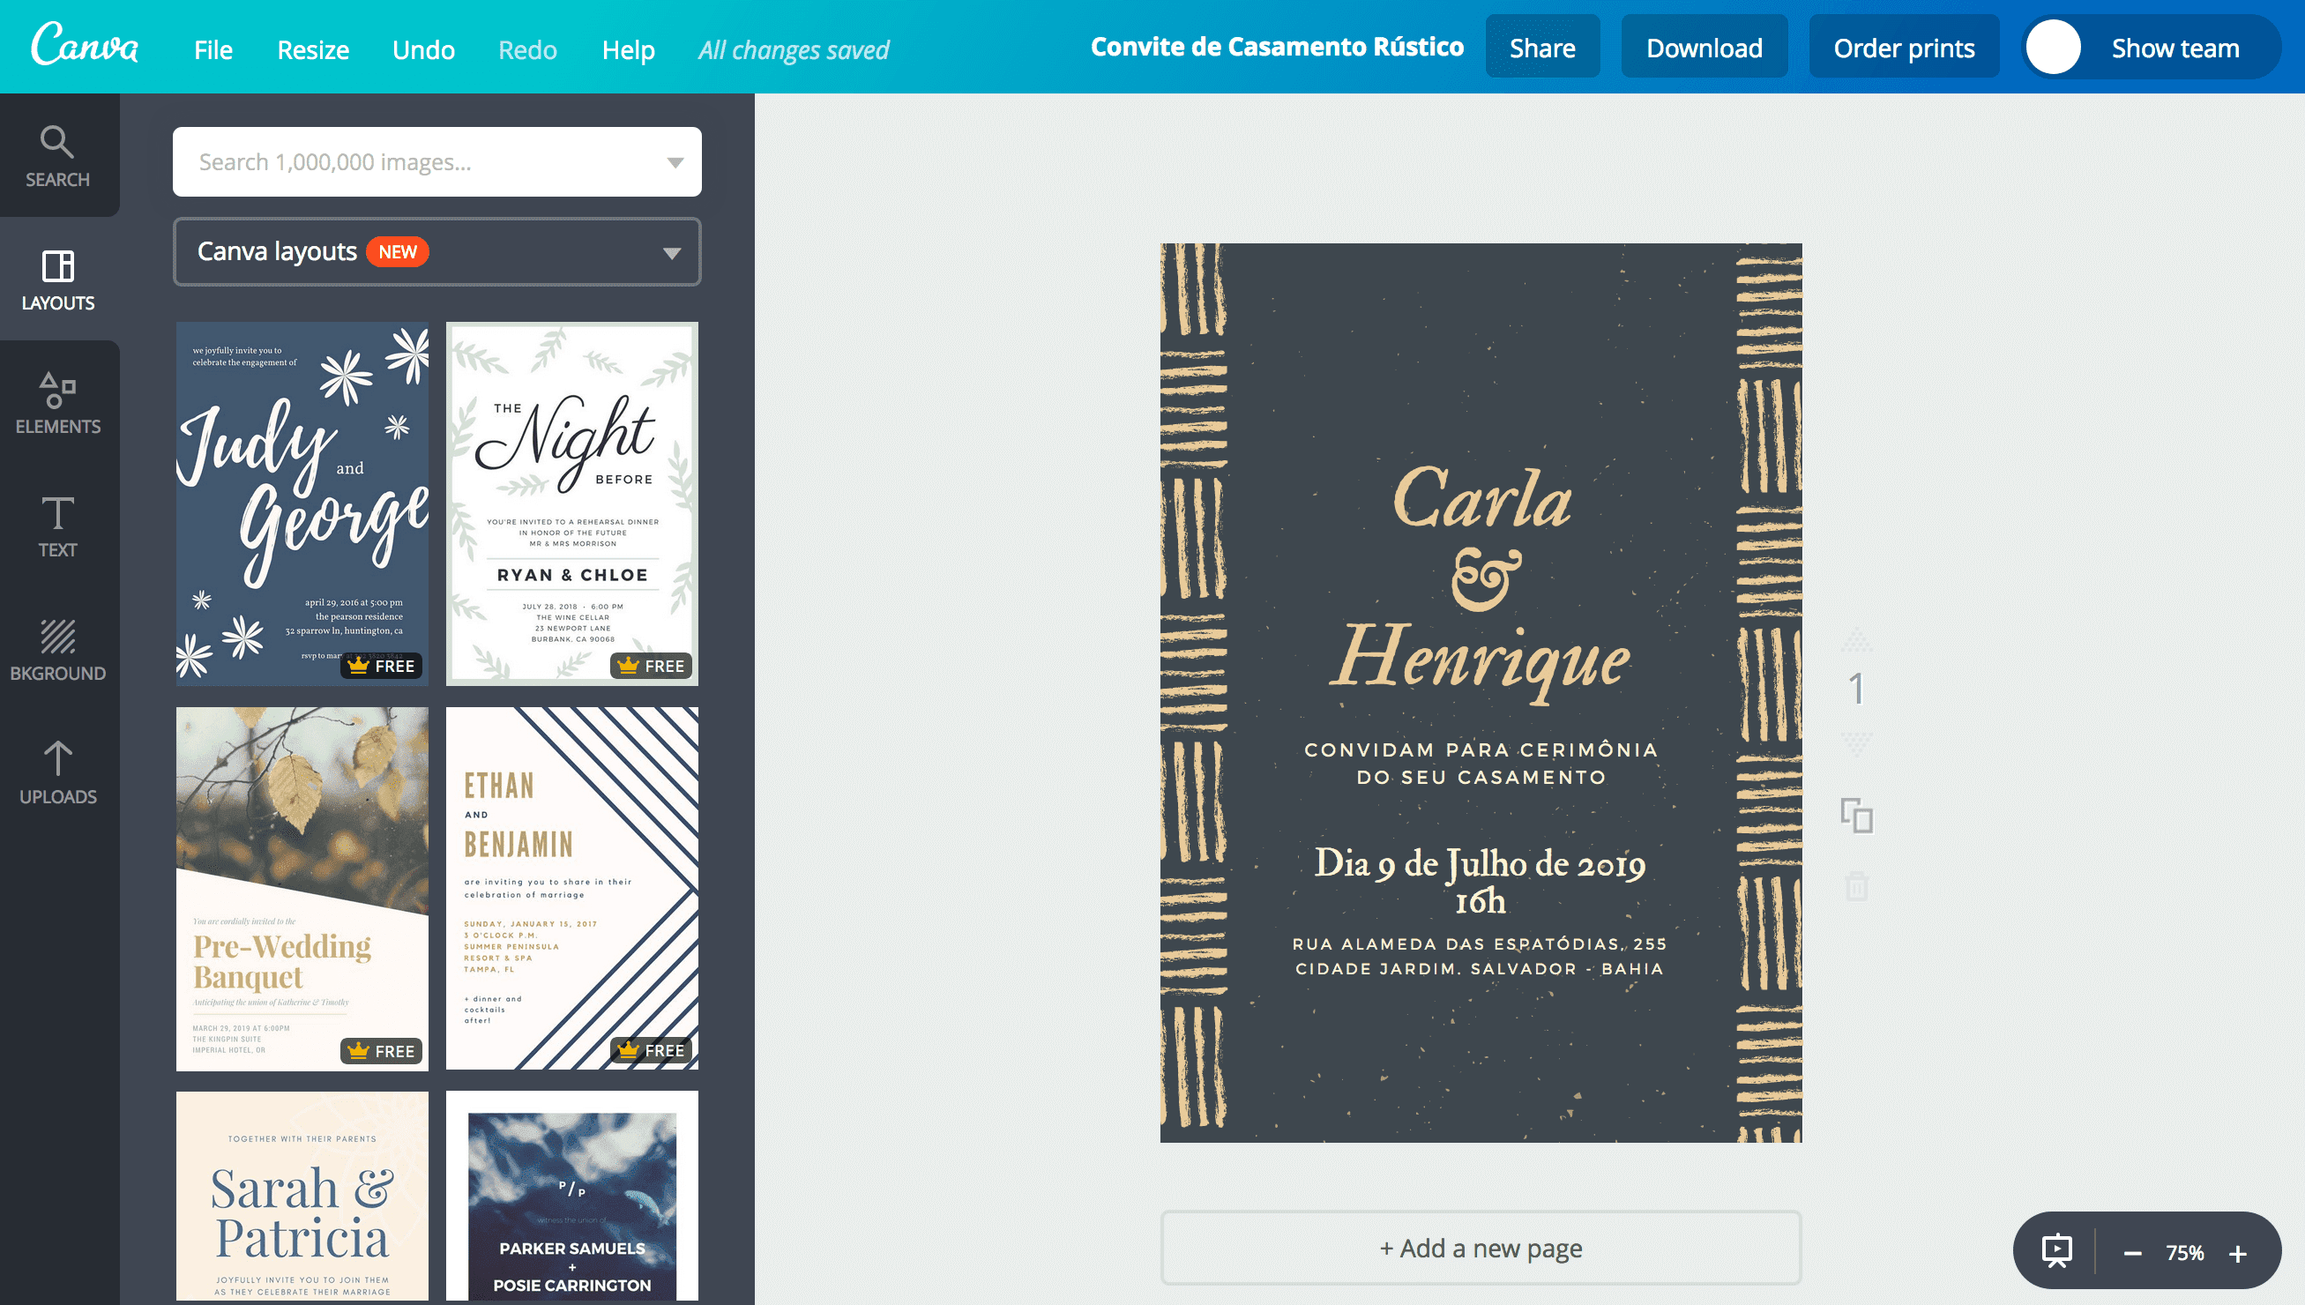
Task: Click the page number 1 indicator
Action: (x=1857, y=690)
